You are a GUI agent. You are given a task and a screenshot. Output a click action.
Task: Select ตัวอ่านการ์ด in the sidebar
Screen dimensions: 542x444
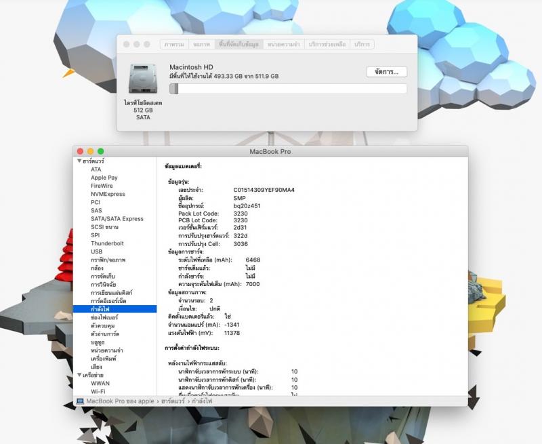(105, 334)
